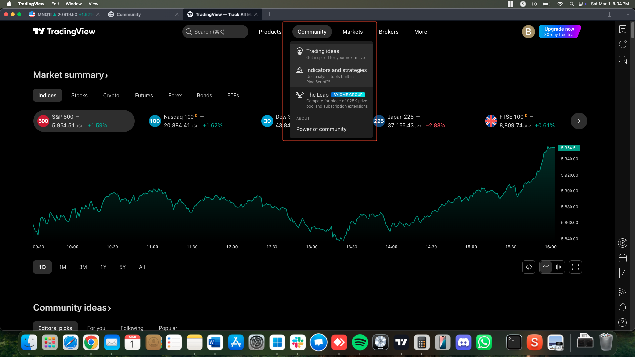Open the tab overflow menu dots
The image size is (635, 357).
click(x=627, y=14)
